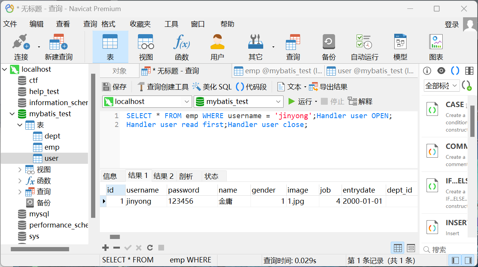Switch to grid view in the result footer
This screenshot has width=478, height=267.
pos(398,248)
